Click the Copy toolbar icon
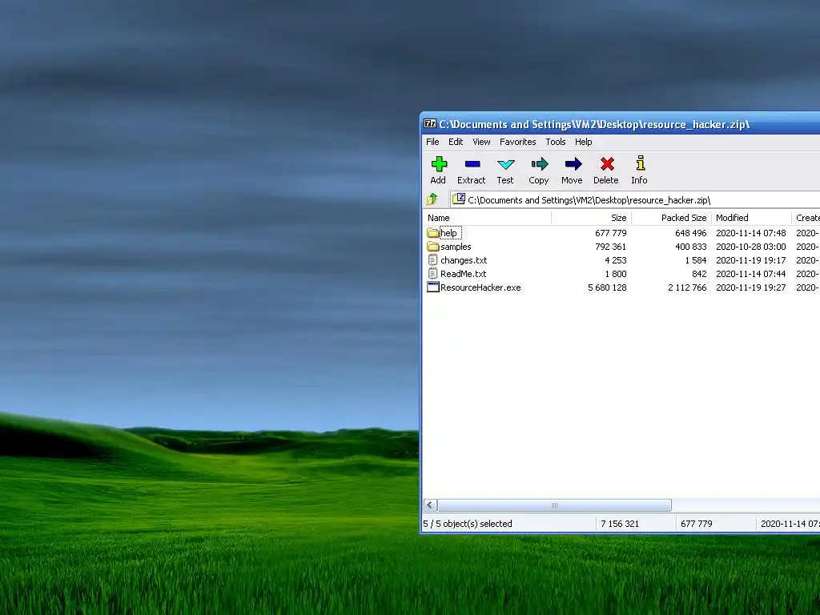The width and height of the screenshot is (820, 615). click(x=539, y=164)
